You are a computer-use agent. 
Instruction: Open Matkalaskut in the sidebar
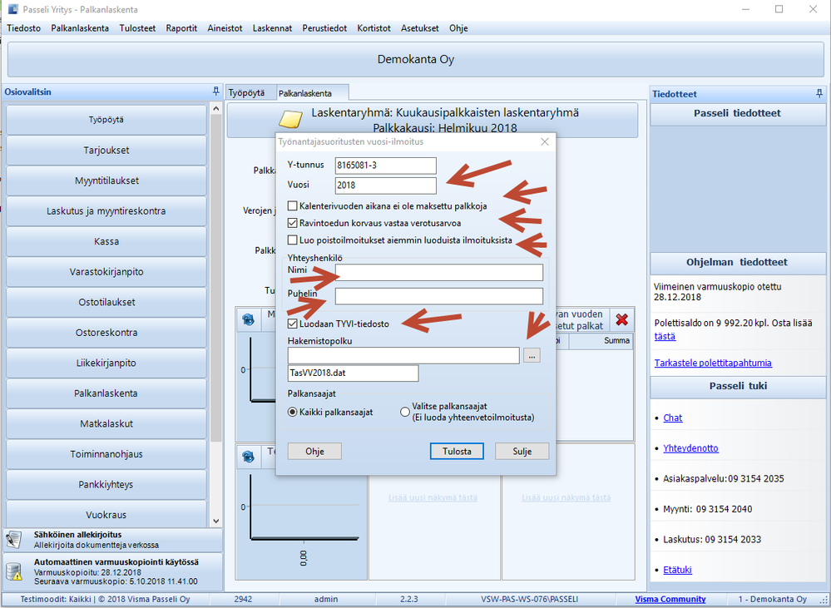click(x=106, y=424)
